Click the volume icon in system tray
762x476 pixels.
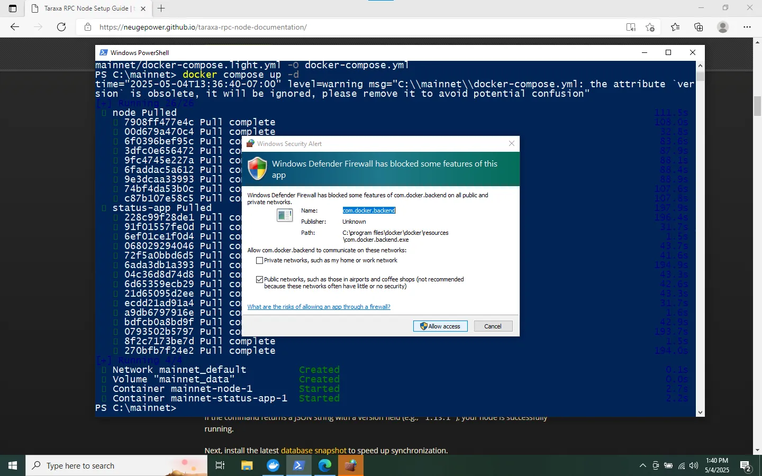click(693, 466)
